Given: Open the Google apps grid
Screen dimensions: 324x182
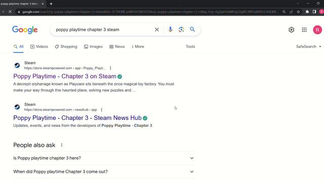Looking at the screenshot, I should 304,30.
